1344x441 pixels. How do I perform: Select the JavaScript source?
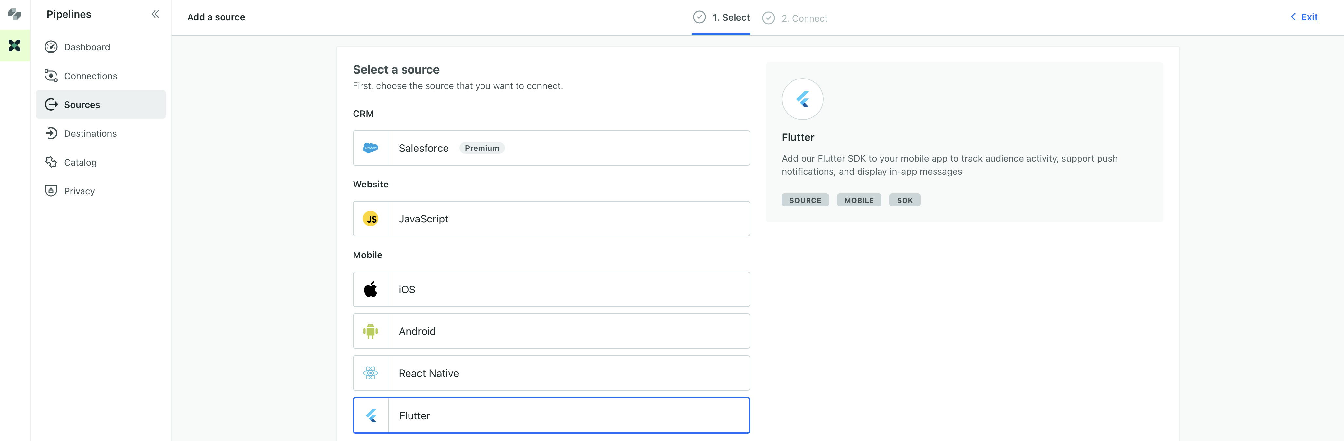pos(552,219)
